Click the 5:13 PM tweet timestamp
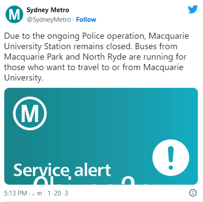 pyautogui.click(x=15, y=193)
